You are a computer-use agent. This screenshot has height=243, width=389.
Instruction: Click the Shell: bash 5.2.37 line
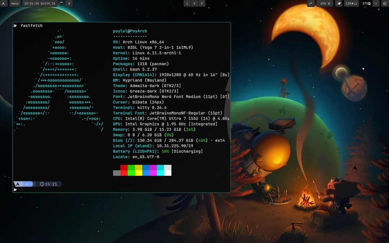135,69
